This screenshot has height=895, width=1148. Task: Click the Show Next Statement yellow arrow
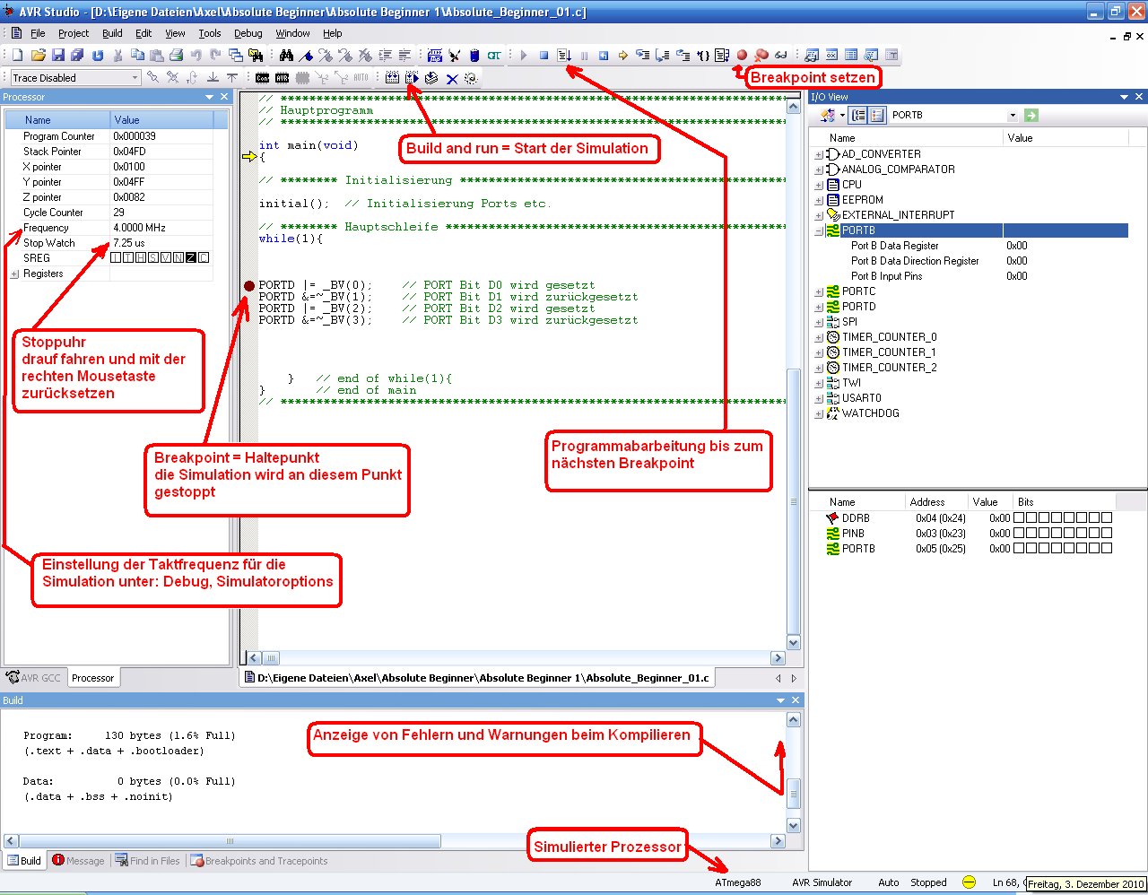click(x=623, y=56)
